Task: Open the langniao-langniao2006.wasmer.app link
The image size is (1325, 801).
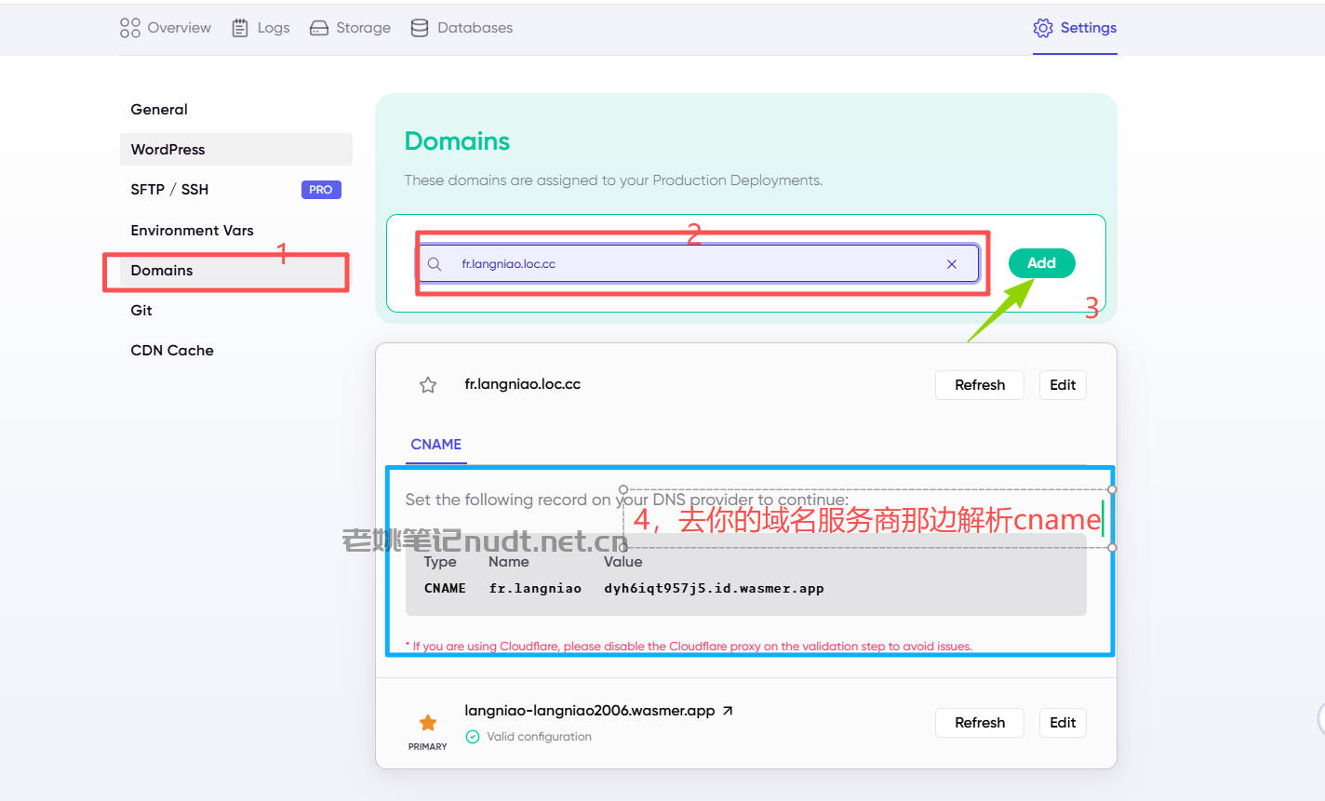Action: click(x=590, y=711)
